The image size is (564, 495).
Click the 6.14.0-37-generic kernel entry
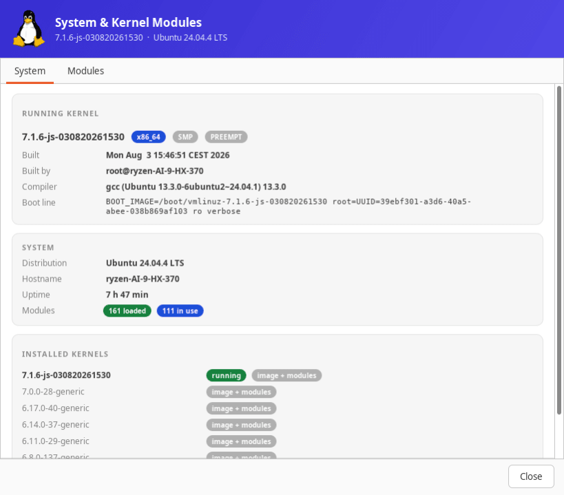click(x=55, y=425)
